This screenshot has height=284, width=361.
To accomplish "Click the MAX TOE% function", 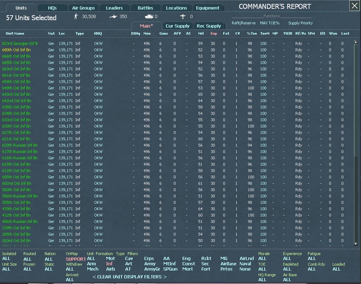I will tap(270, 23).
